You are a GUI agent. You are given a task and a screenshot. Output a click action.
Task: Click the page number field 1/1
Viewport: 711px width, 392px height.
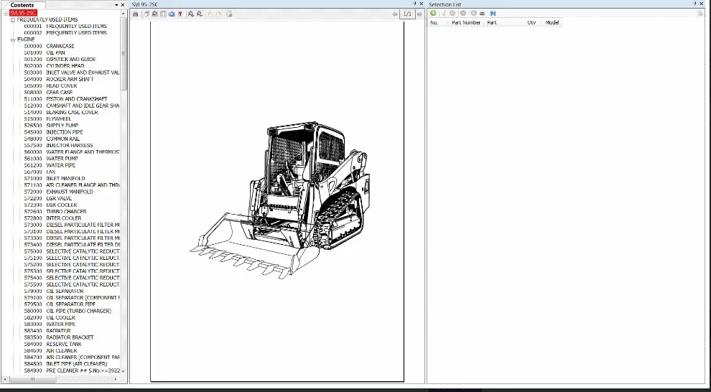(406, 14)
